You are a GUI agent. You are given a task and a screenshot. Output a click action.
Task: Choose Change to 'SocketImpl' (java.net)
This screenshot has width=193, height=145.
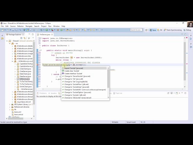(x=84, y=87)
